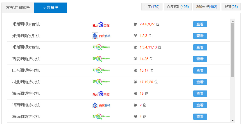Filter by 搜狗(28) button
The height and width of the screenshot is (124, 241).
pos(231,7)
